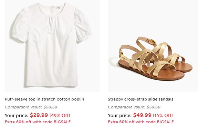Viewport: 198px width, 127px height.
Task: Click the BIGSALE promo text under the sandals
Action: (141, 122)
